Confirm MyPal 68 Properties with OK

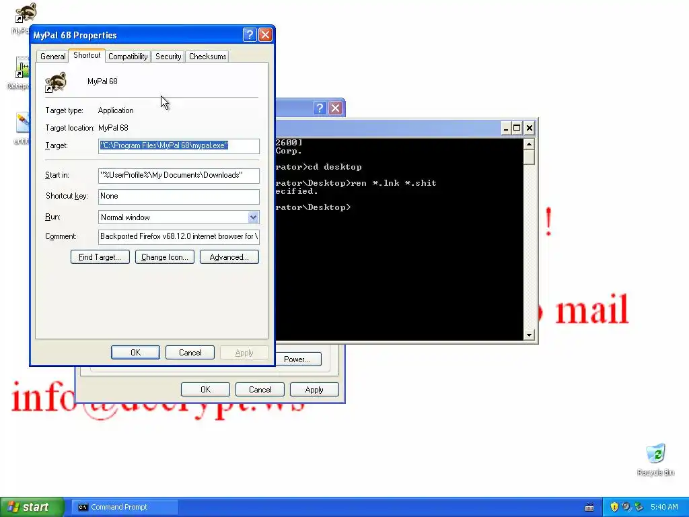tap(135, 353)
